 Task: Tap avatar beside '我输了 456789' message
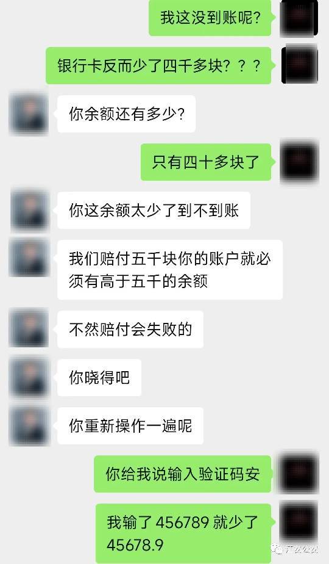pos(299,522)
